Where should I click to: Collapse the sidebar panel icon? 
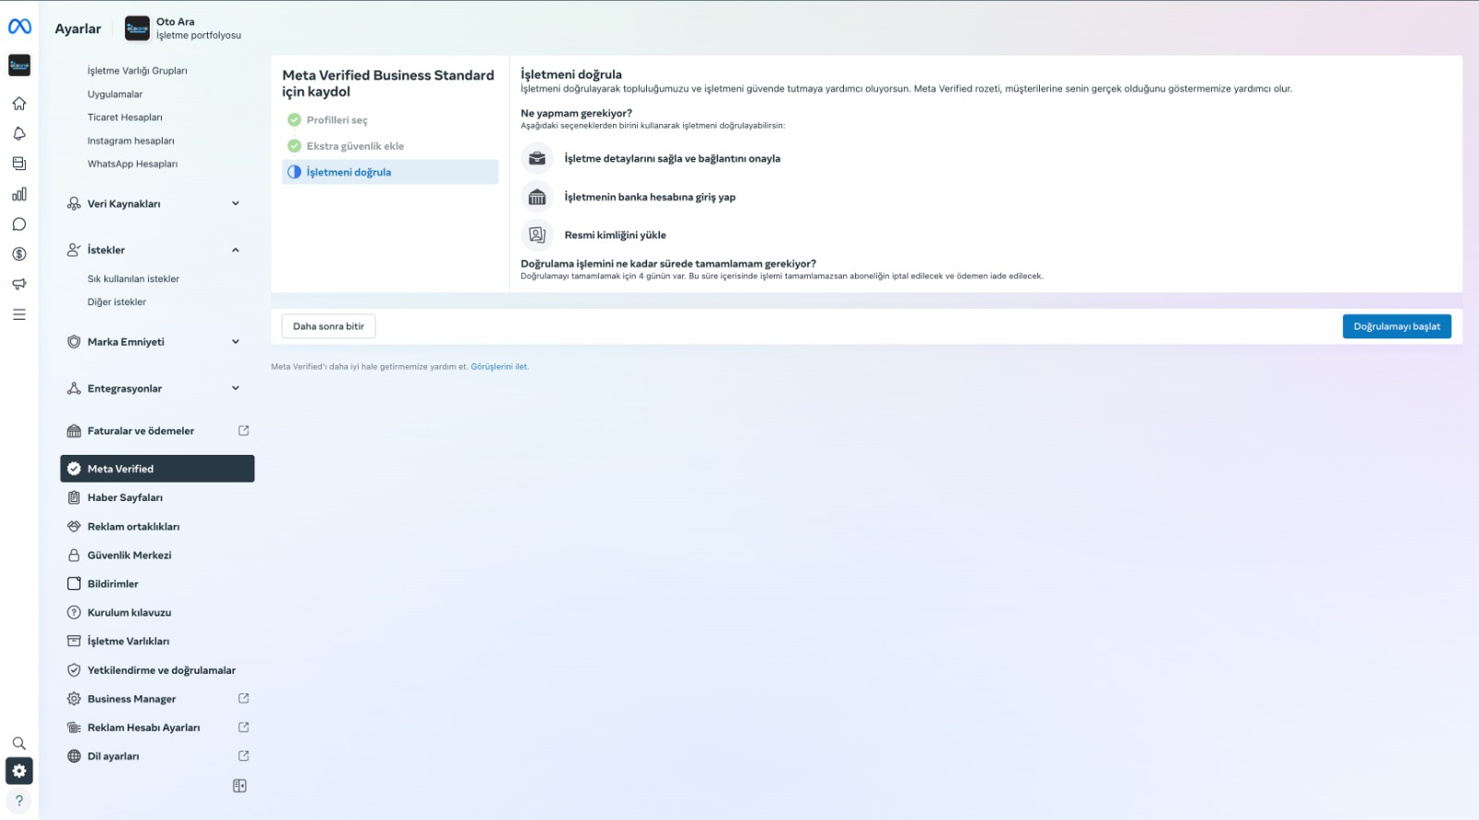coord(239,786)
